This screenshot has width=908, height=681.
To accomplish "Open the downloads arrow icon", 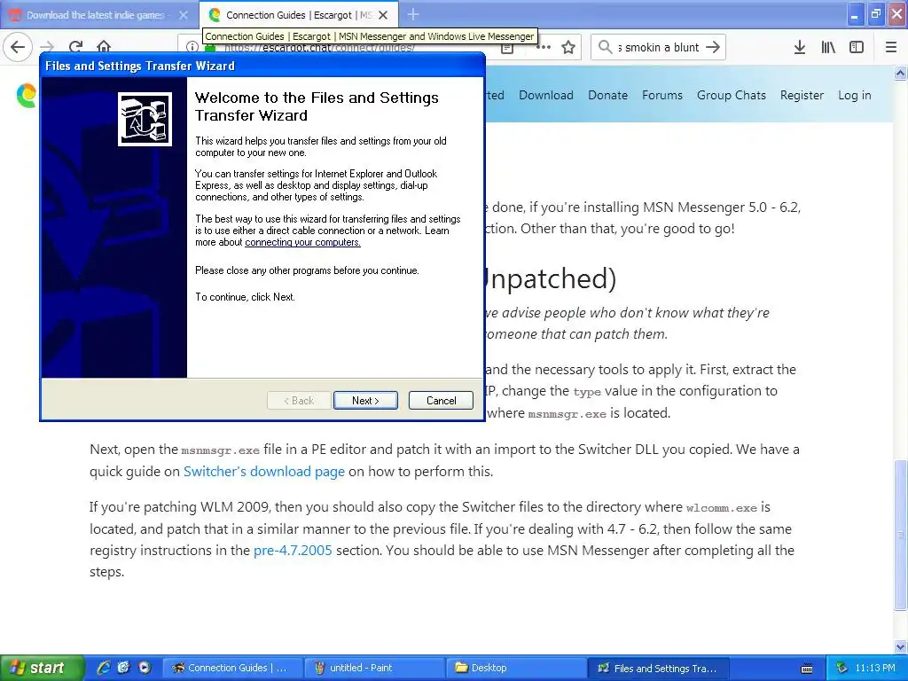I will click(x=799, y=48).
